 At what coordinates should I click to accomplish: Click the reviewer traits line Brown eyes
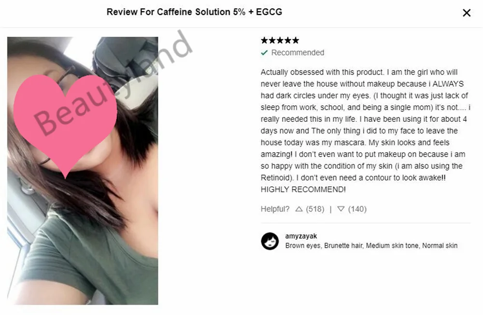pyautogui.click(x=371, y=245)
